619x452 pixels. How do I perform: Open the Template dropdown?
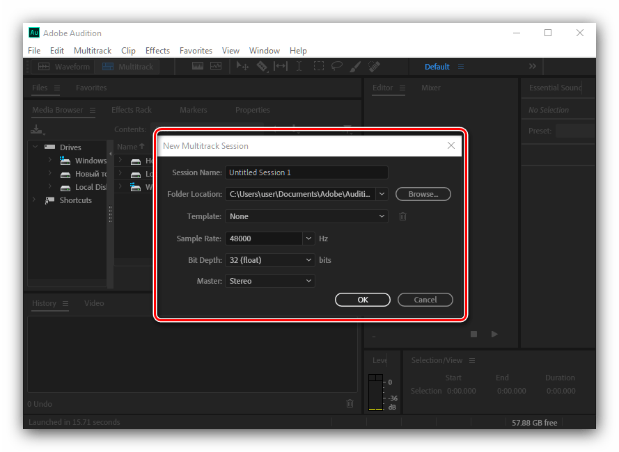(x=382, y=216)
